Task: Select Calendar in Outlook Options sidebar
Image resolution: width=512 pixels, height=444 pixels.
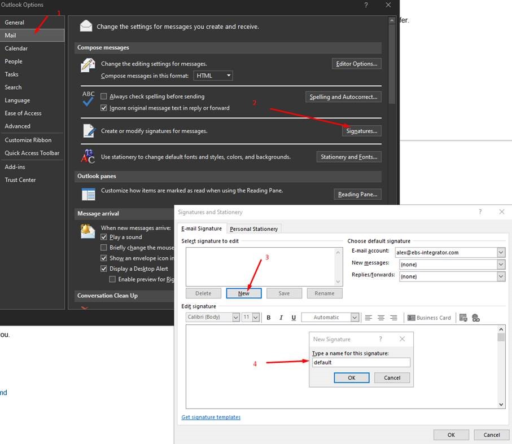Action: pyautogui.click(x=16, y=49)
